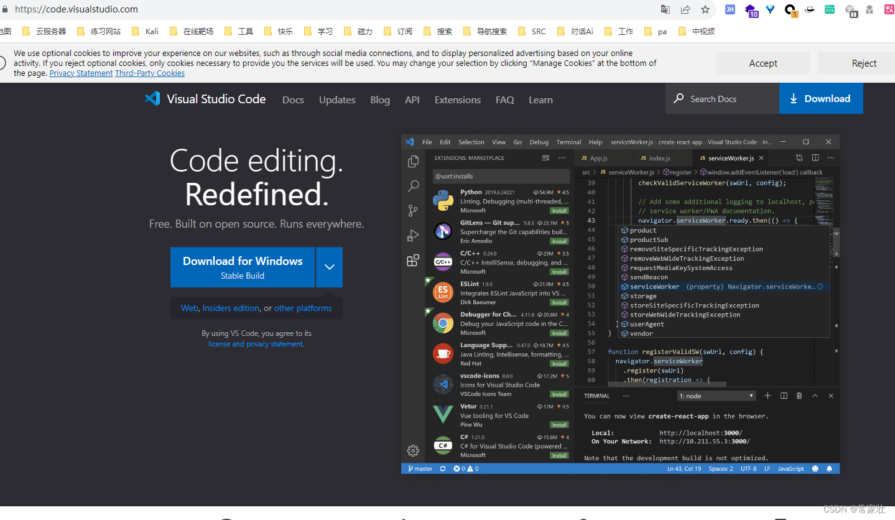Viewport: 895px width, 520px height.
Task: Click Source Control icon in editor screenshot
Action: (413, 211)
